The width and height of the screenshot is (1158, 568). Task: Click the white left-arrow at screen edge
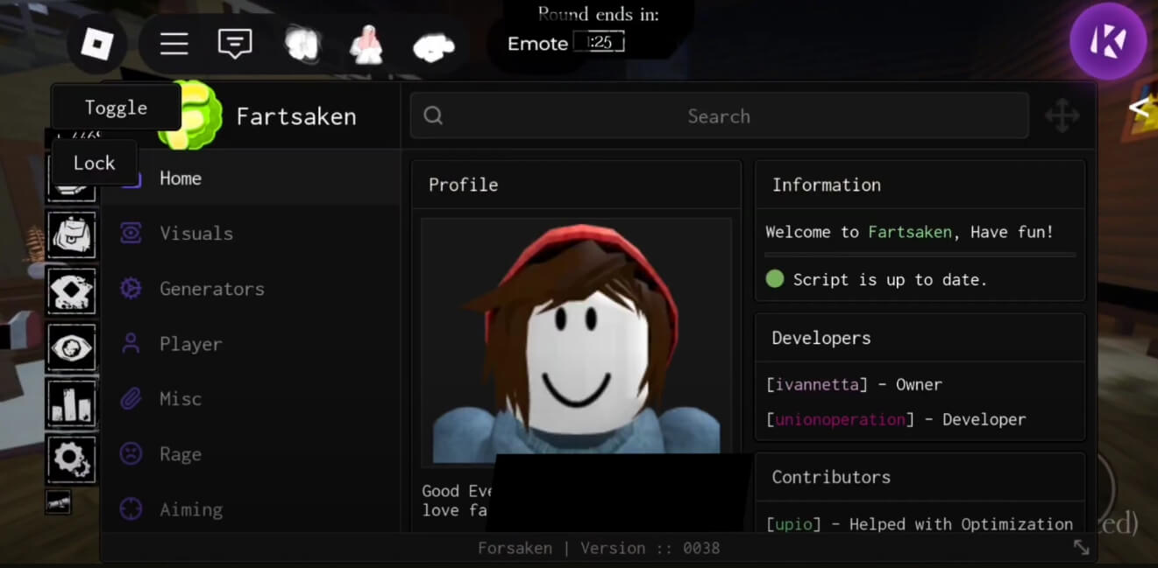1139,108
